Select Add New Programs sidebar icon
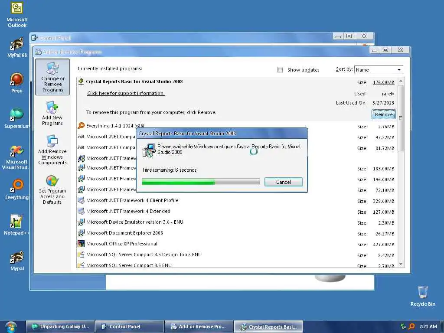This screenshot has height=333, width=444. [52, 113]
